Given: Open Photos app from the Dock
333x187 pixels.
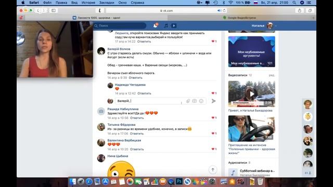Looking at the screenshot, I should pos(130,181).
